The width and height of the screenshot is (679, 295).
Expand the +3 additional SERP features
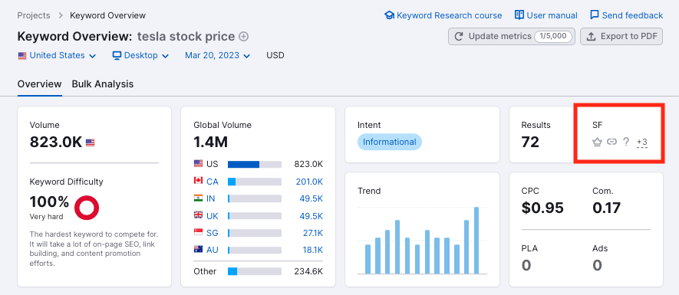[x=642, y=142]
